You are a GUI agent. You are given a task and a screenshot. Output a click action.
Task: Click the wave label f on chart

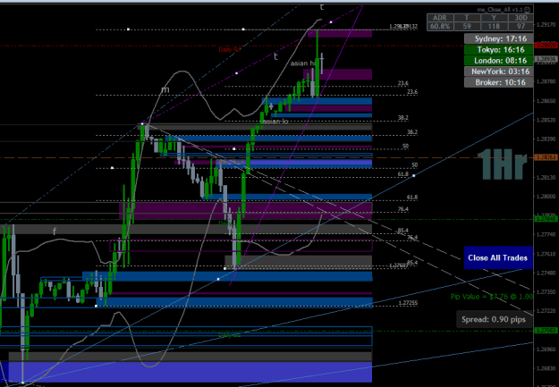(55, 231)
